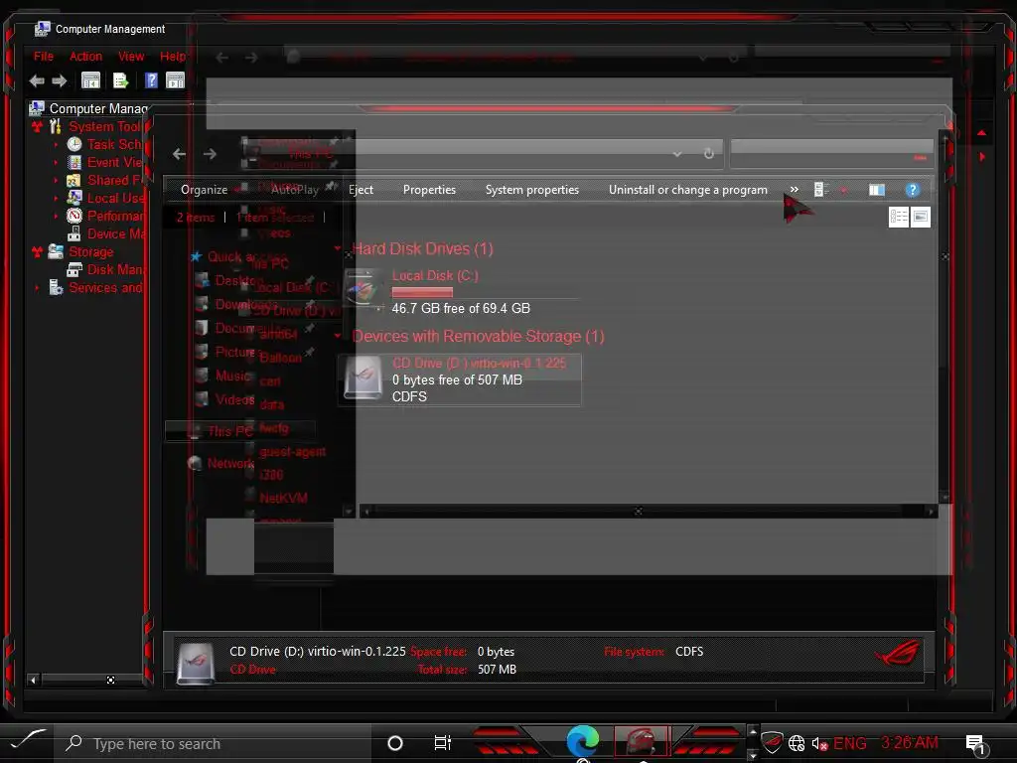Click Explorer horizontal scrollbar
Image resolution: width=1017 pixels, height=763 pixels.
tap(648, 512)
